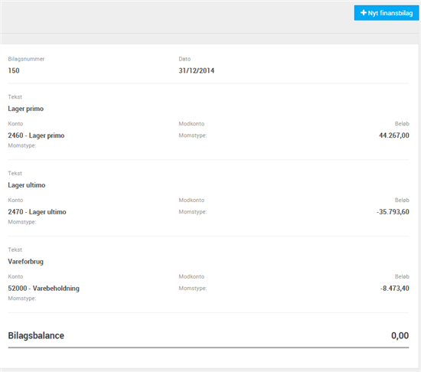Screen dimensions: 421x372
Task: Click the Dato label
Action: coord(184,59)
